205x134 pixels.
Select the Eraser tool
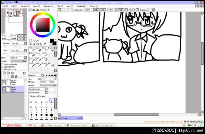click(x=38, y=49)
